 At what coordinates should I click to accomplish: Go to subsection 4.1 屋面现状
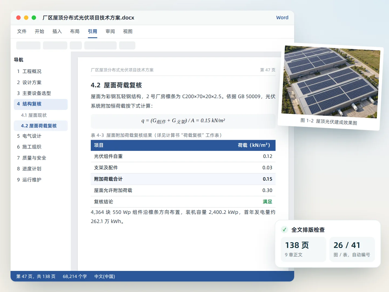[x=41, y=115]
